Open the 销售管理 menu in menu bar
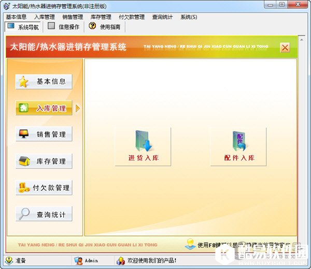311x269 pixels. [73, 17]
